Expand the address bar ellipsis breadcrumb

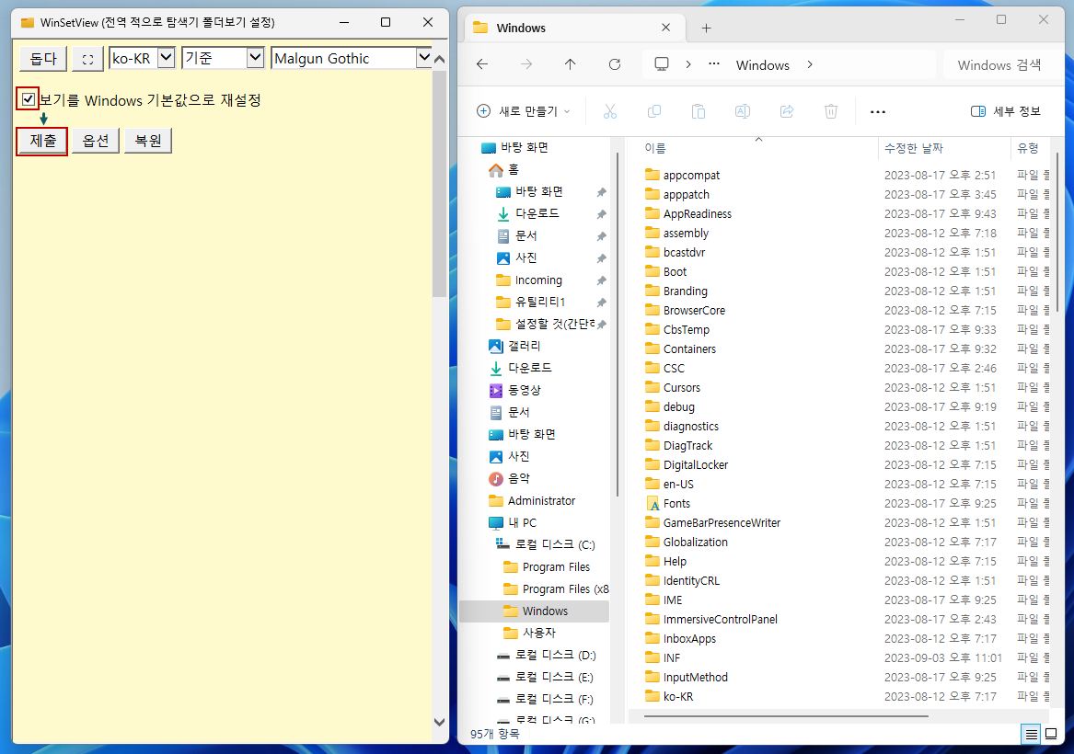(x=714, y=64)
